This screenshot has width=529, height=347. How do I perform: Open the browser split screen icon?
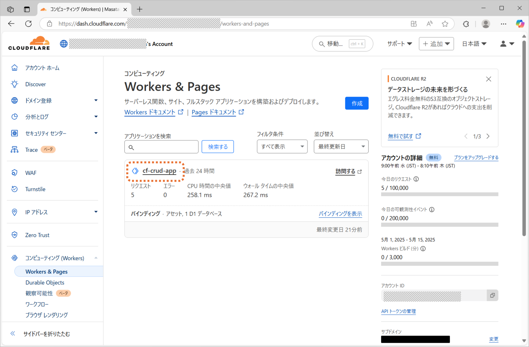(414, 24)
